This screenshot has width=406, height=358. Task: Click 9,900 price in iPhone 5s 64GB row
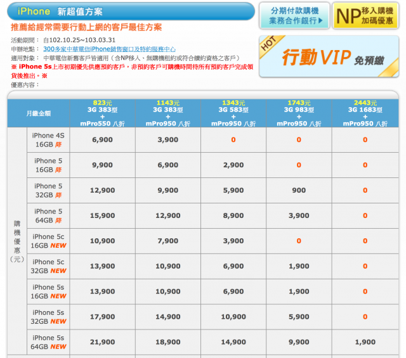tap(299, 342)
